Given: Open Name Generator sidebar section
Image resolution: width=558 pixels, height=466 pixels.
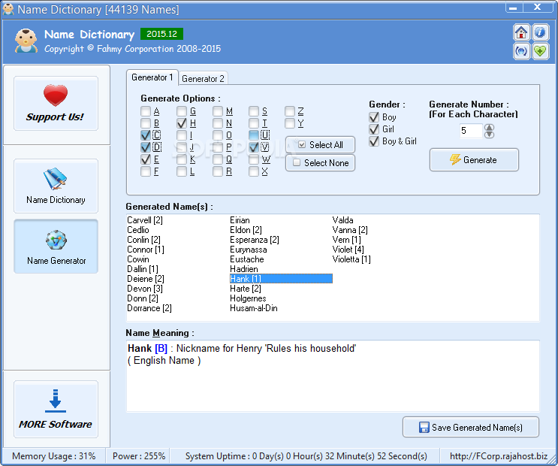Looking at the screenshot, I should coord(56,247).
